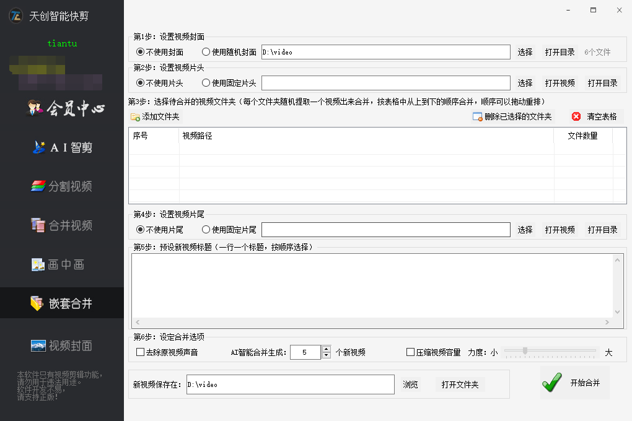Click 浏览 to browse save location
The image size is (632, 421).
point(410,384)
